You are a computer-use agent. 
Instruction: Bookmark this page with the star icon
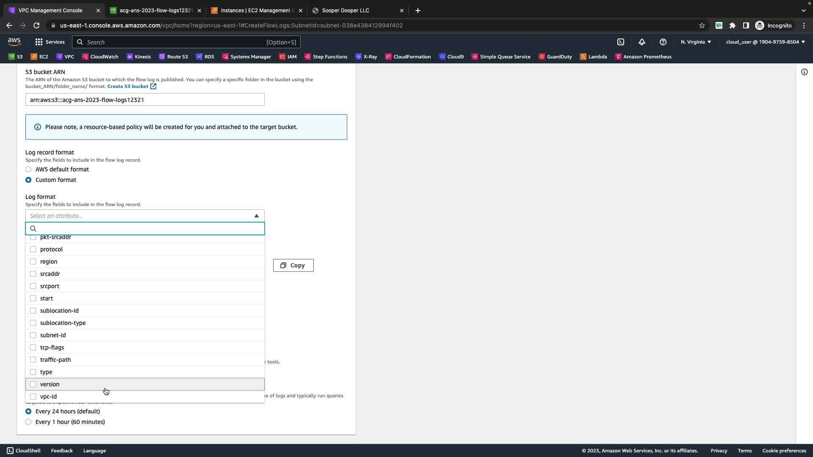(702, 25)
